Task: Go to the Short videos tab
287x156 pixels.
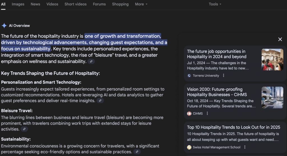Action: point(75,4)
